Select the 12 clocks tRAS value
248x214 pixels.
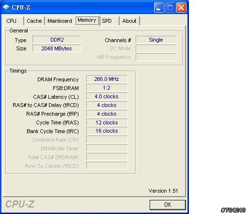(x=107, y=122)
